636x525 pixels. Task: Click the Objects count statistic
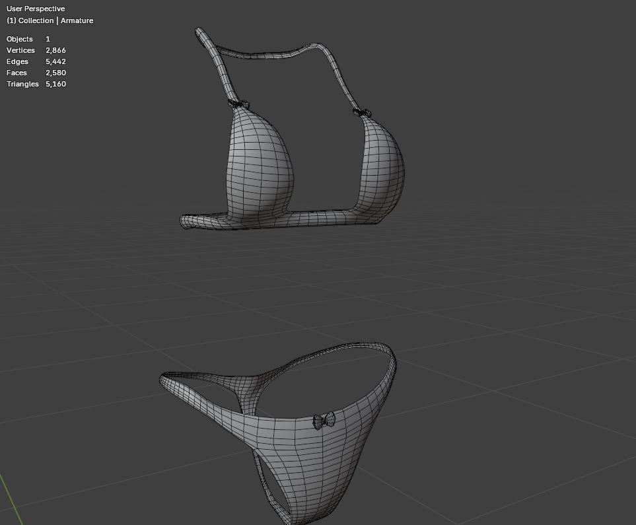tap(28, 39)
